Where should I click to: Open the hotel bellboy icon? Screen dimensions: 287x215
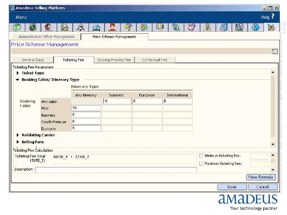tap(112, 27)
